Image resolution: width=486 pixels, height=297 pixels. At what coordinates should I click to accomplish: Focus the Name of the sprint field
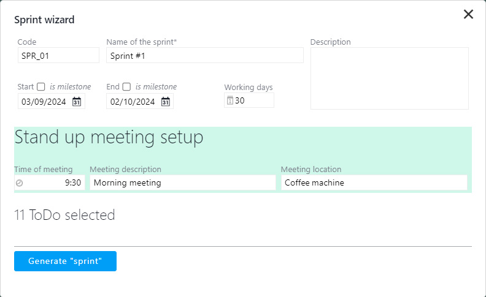point(204,56)
